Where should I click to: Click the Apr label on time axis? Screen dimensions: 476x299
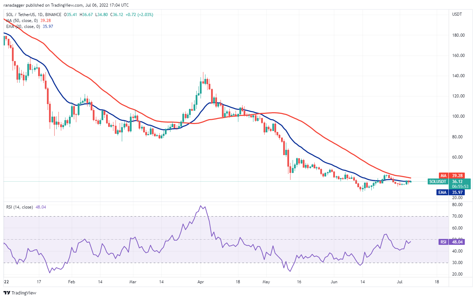pos(201,281)
